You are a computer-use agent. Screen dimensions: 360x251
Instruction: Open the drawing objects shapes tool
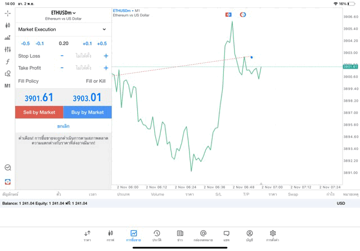coord(7,74)
